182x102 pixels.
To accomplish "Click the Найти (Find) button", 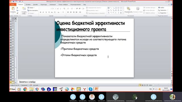I will (x=161, y=8).
